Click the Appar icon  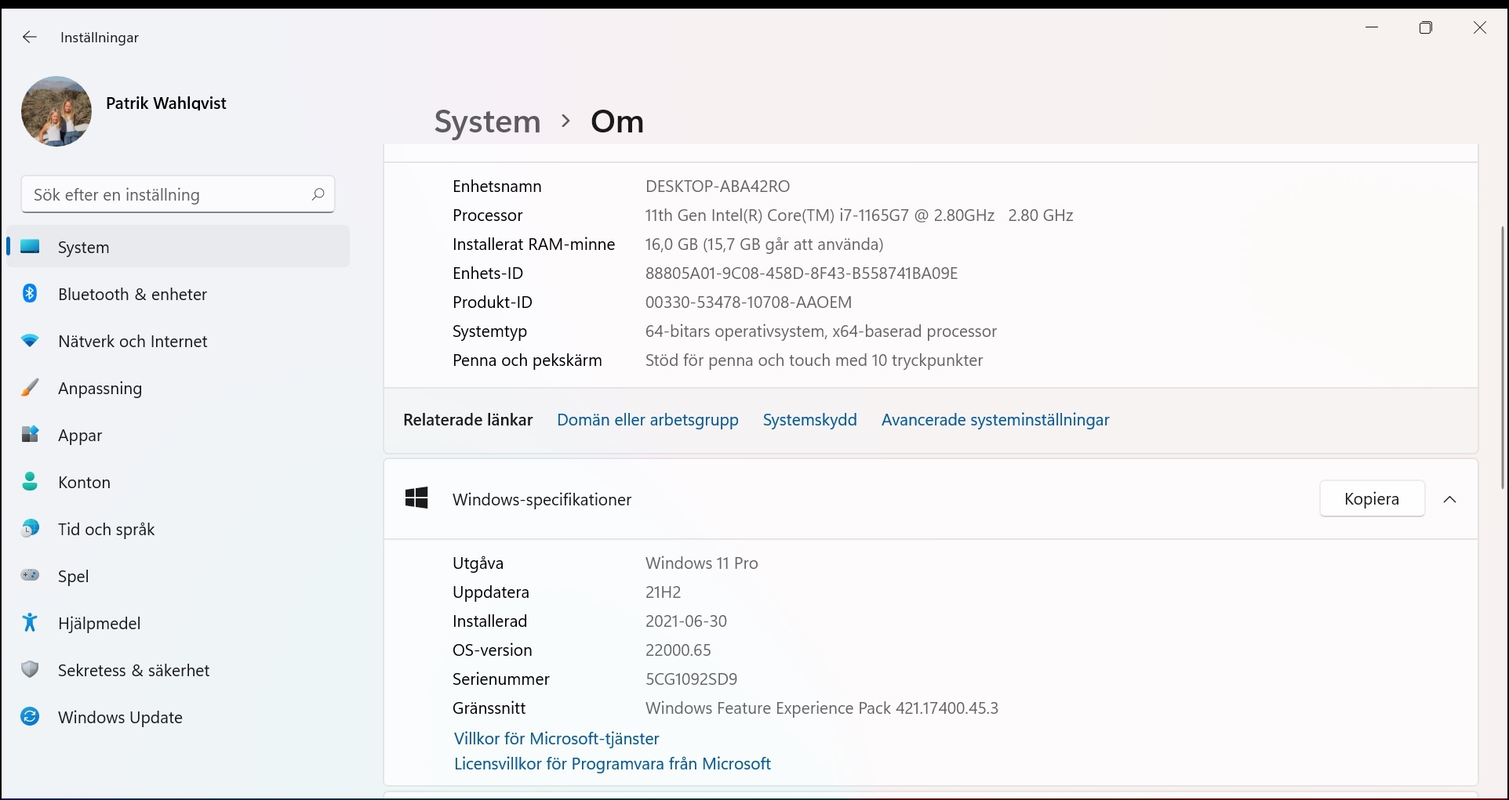point(30,435)
